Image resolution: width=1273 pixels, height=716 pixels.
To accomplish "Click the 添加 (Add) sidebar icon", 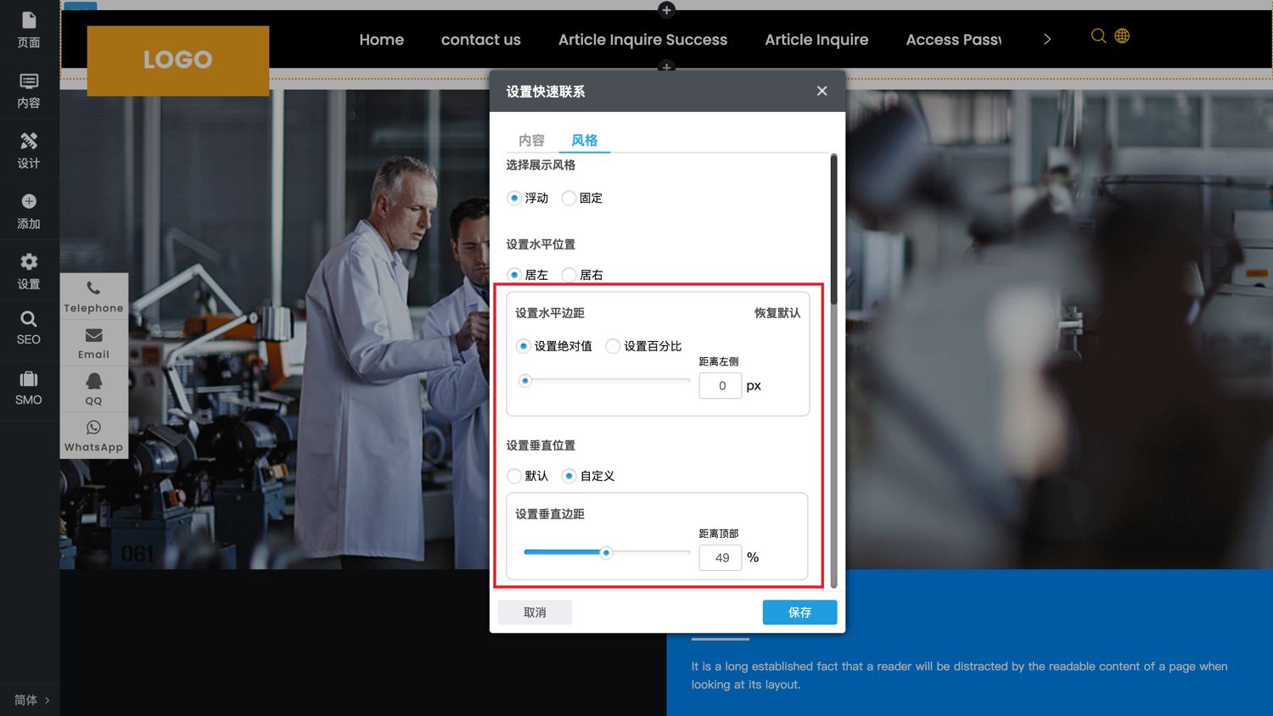I will click(x=29, y=210).
